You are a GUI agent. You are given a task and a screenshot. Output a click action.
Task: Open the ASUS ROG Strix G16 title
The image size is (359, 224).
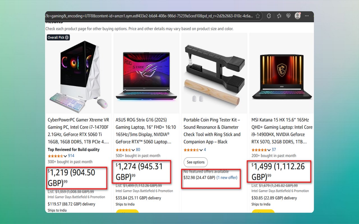pyautogui.click(x=146, y=131)
